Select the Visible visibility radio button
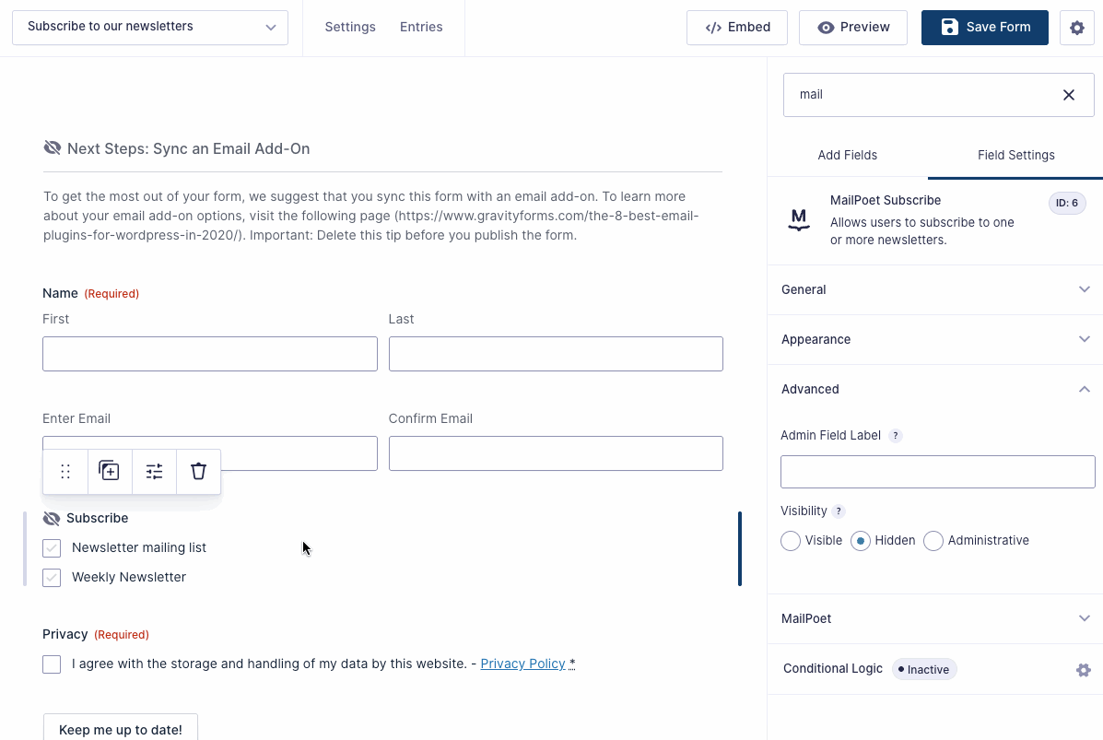Viewport: 1103px width, 740px height. (790, 541)
